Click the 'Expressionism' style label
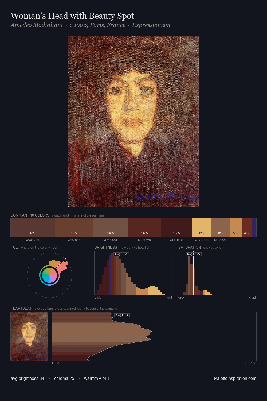Viewport: 267px width, 401px height. tap(151, 25)
